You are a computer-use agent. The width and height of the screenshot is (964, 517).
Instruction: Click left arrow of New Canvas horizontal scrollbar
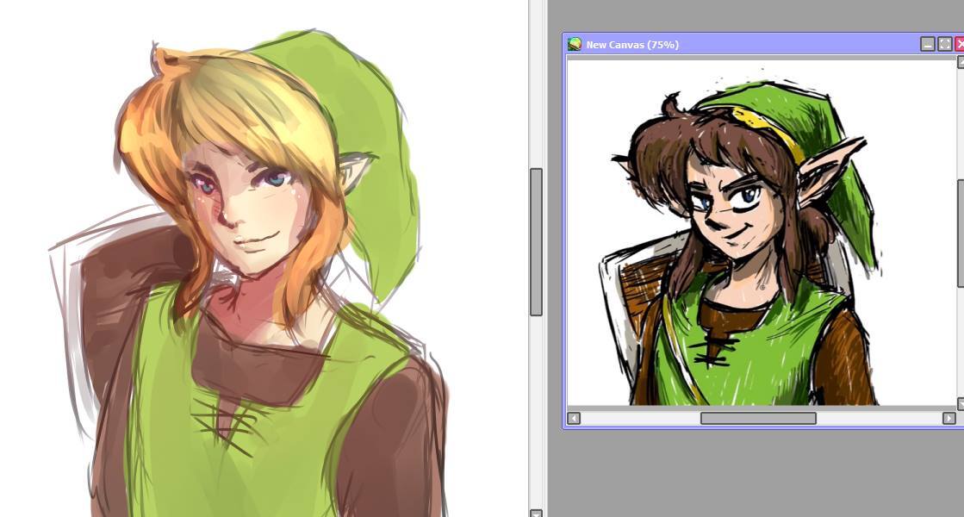[x=574, y=418]
